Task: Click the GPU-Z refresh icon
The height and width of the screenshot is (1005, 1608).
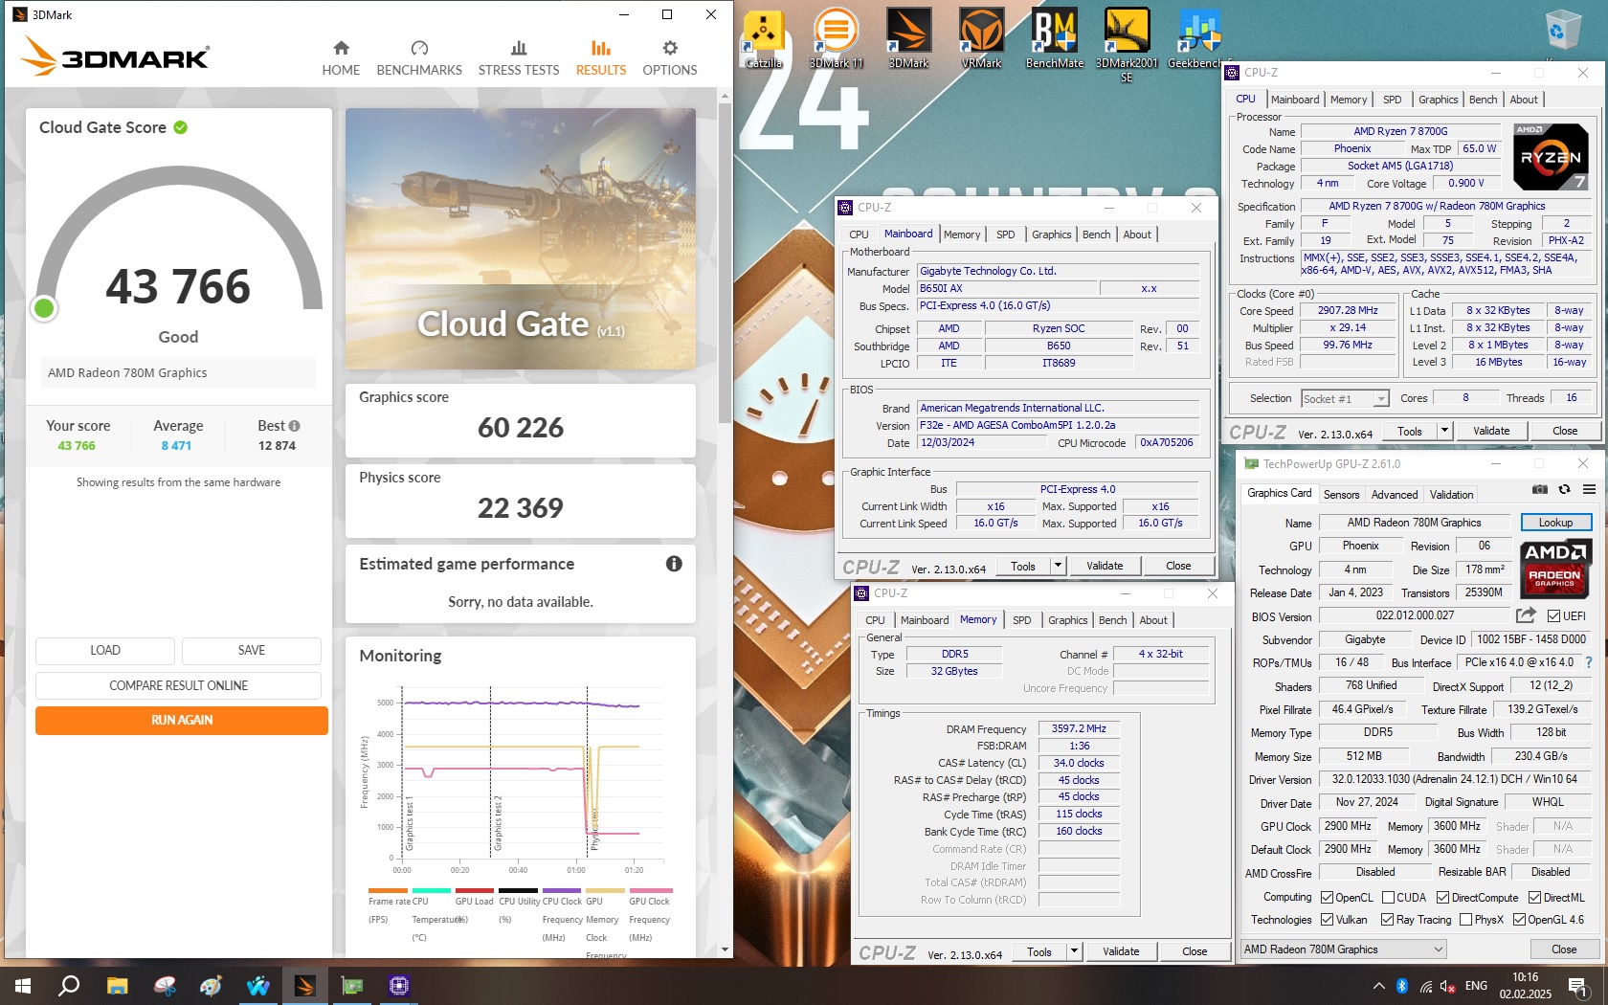Action: tap(1564, 489)
